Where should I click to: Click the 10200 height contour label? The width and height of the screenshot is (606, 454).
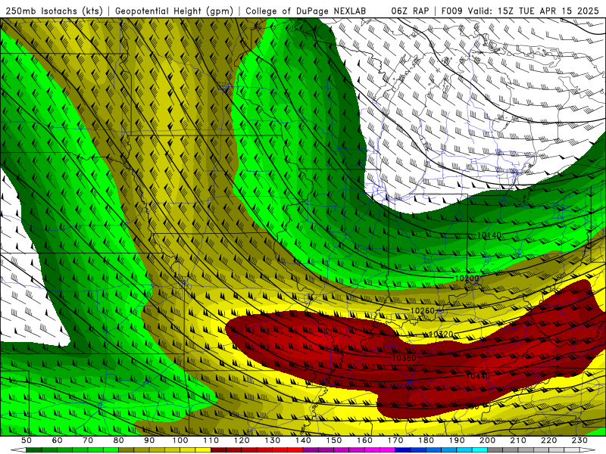467,278
